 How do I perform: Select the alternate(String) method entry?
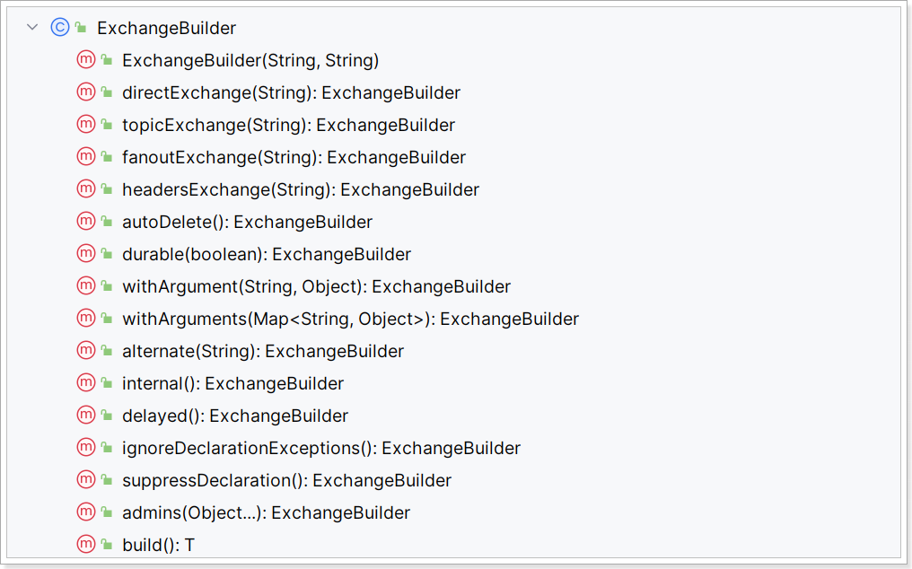[263, 351]
